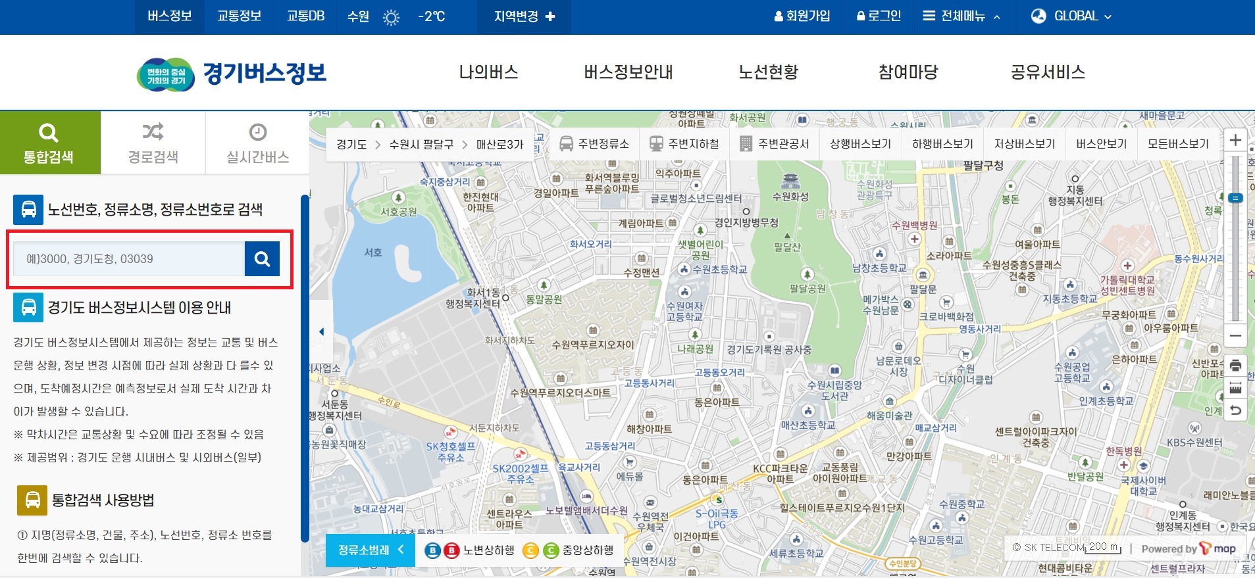Focus the route or stop search field
Image resolution: width=1255 pixels, height=578 pixels.
[x=129, y=259]
